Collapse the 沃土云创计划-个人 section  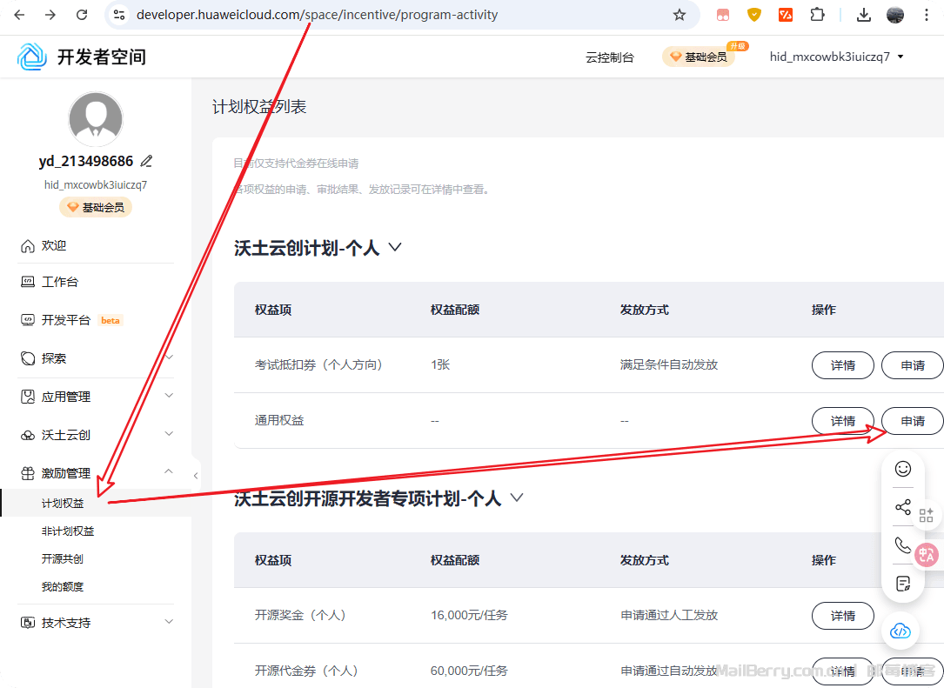point(395,248)
